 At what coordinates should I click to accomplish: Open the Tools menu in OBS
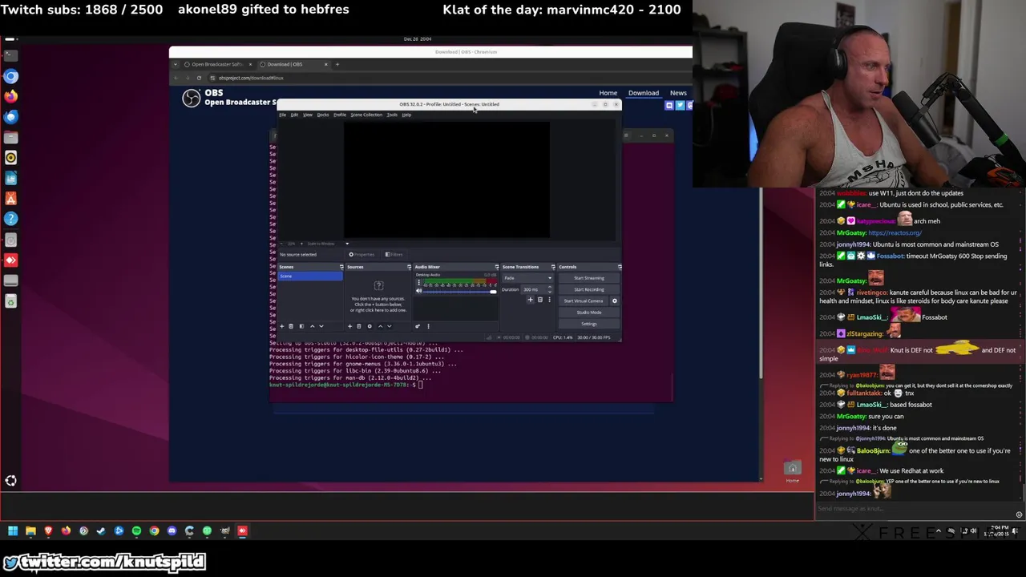pyautogui.click(x=392, y=115)
